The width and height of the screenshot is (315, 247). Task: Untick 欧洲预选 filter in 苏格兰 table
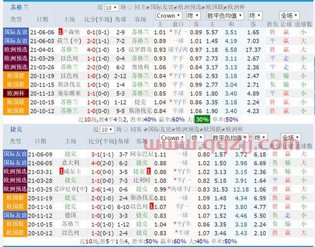(175, 8)
